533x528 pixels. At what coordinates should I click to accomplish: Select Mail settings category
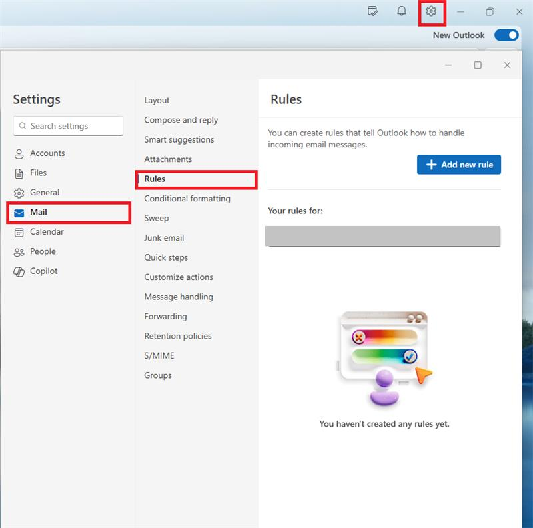tap(69, 213)
